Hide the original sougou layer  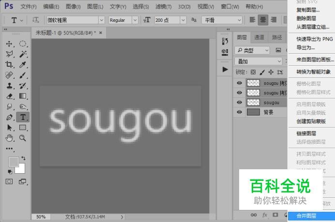pyautogui.click(x=239, y=102)
